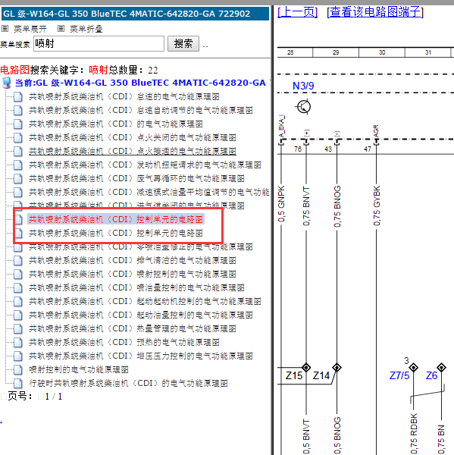This screenshot has width=454, height=455.
Task: Click column number 30 in diagram ruler
Action: pyautogui.click(x=382, y=52)
